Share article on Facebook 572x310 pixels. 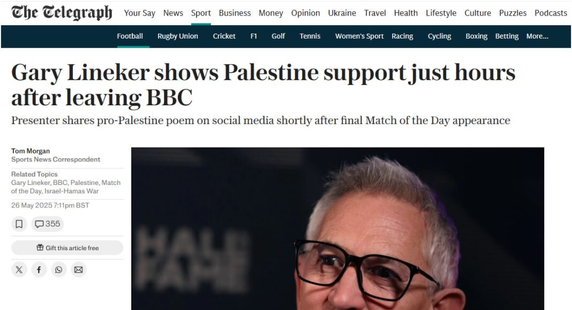click(39, 269)
